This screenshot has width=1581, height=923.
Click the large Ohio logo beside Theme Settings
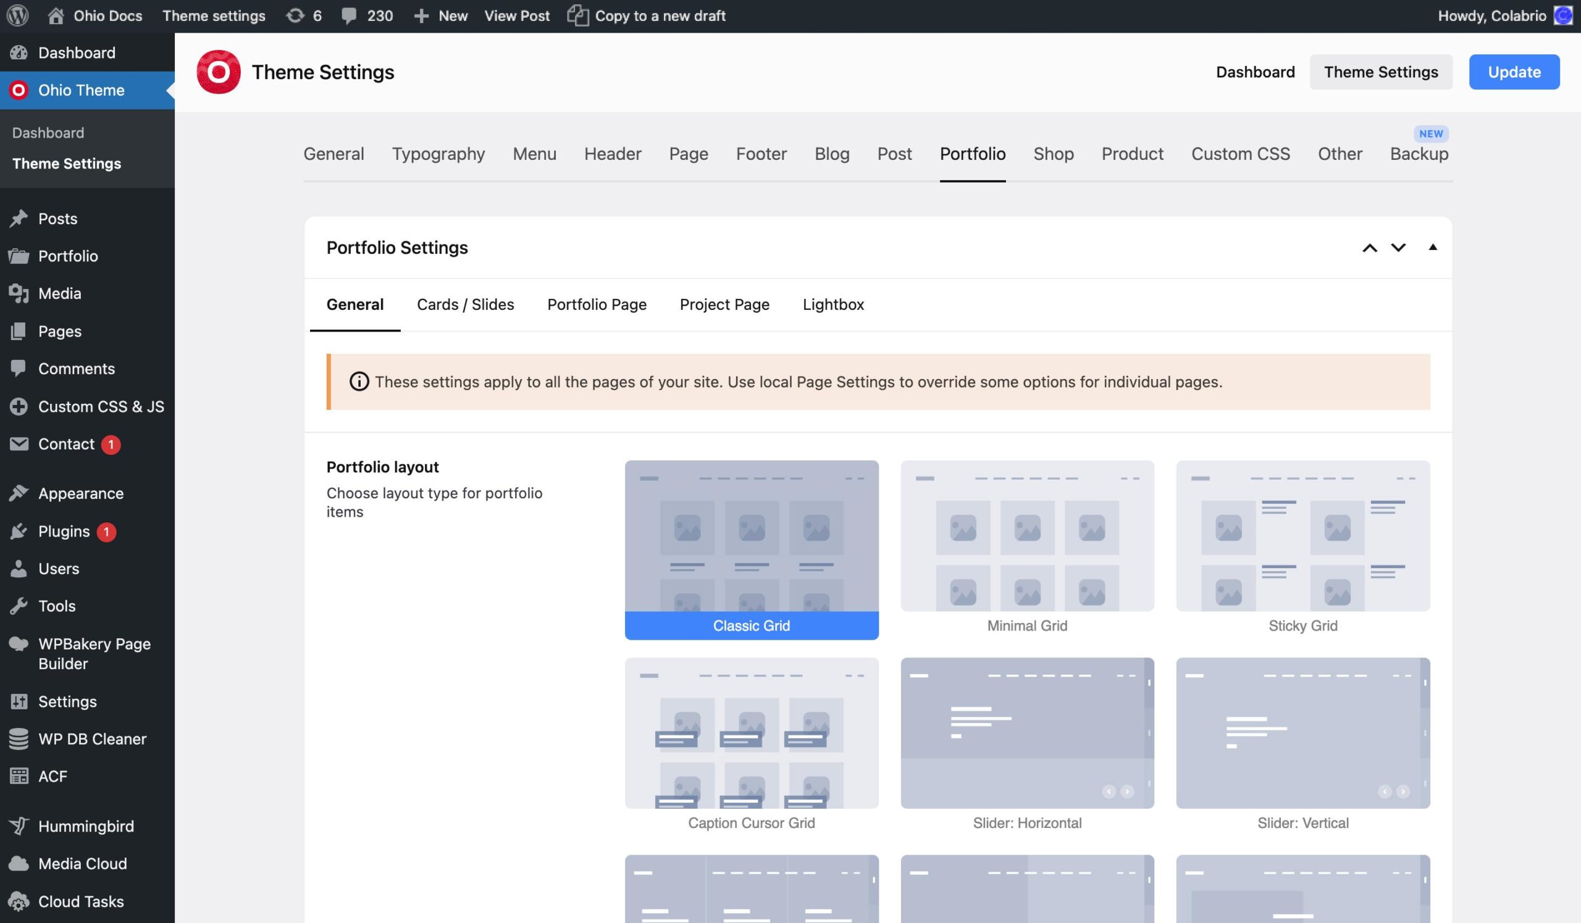pyautogui.click(x=219, y=72)
